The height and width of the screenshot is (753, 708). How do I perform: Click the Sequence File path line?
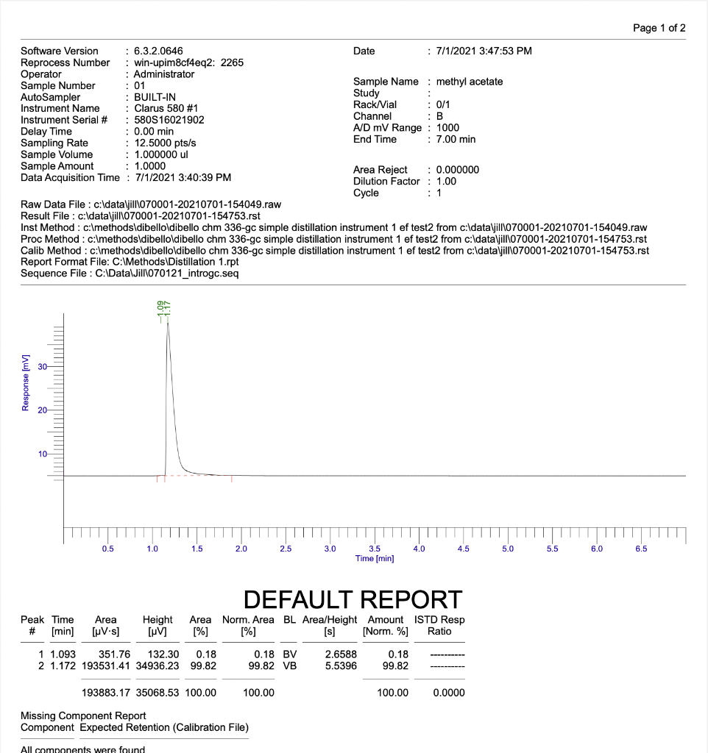coord(130,274)
